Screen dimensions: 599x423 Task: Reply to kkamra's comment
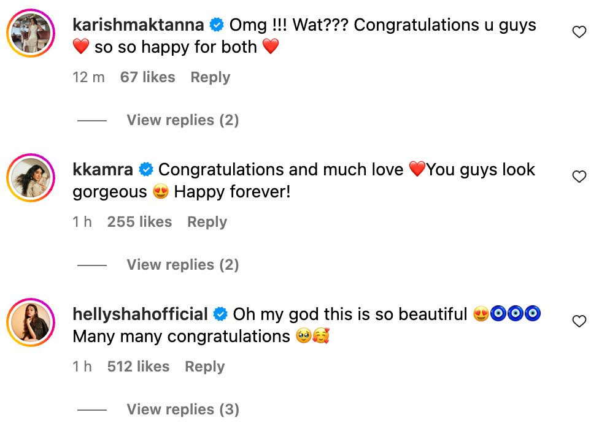click(207, 222)
